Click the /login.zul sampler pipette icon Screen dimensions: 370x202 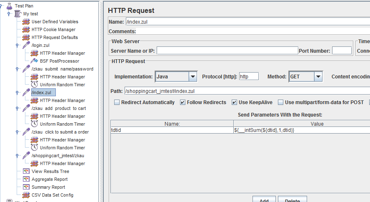tap(26, 45)
